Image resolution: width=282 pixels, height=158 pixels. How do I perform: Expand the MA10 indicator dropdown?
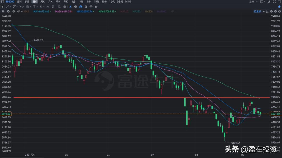(x=50, y=11)
